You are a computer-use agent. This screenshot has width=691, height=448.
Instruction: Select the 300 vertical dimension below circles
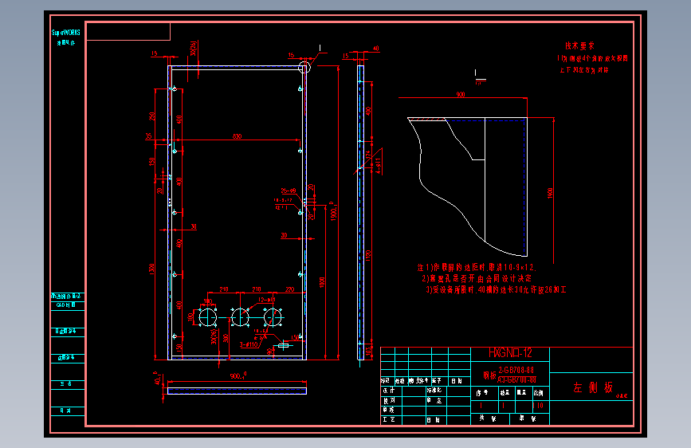coord(226,338)
